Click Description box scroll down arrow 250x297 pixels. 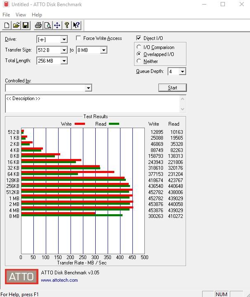[x=182, y=109]
